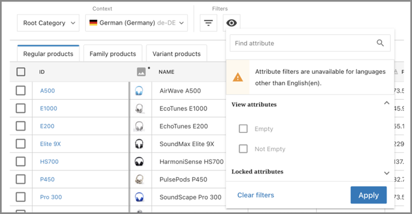Viewport: 412px width, 214px height.
Task: Click the SoundScape Pro 300 blue headphone thumbnail
Action: [x=139, y=197]
